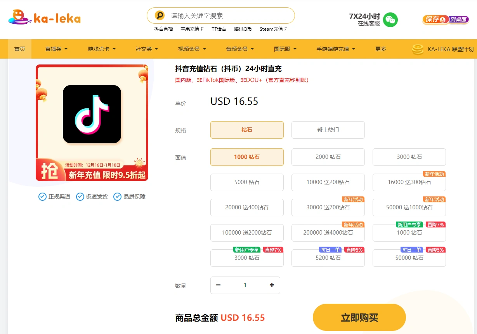Click the 立即购买 buy now button
Image resolution: width=477 pixels, height=334 pixels.
tap(359, 317)
